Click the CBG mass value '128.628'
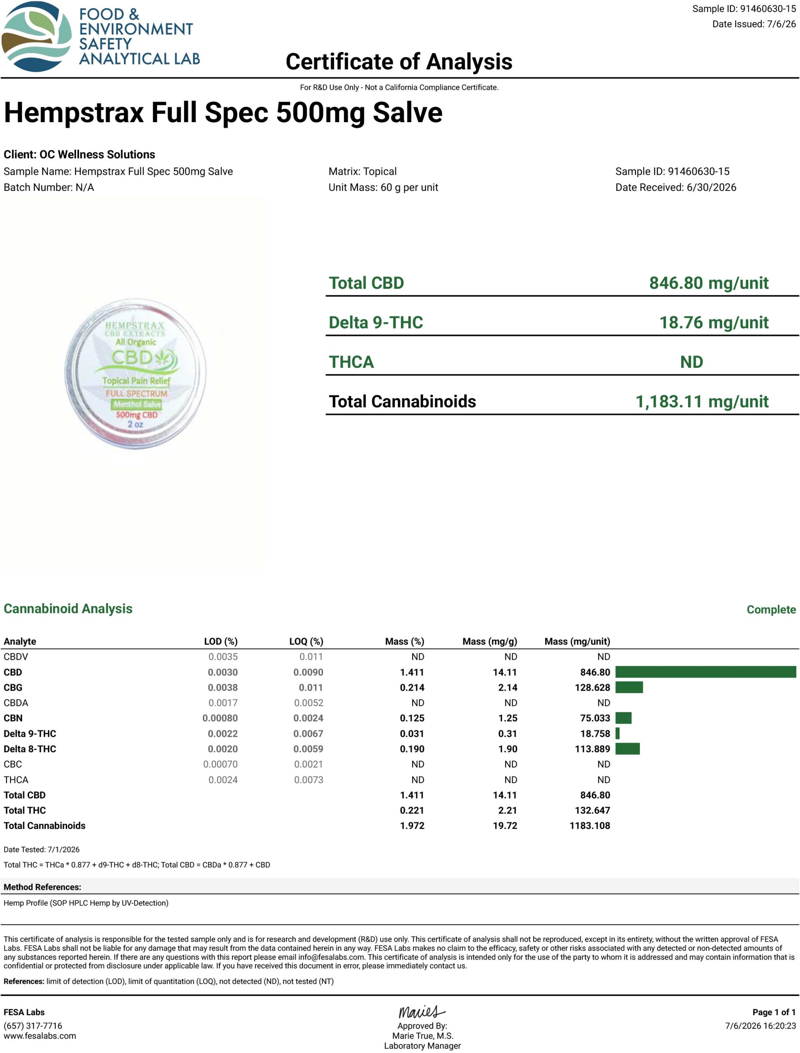This screenshot has width=800, height=1053. tap(592, 688)
